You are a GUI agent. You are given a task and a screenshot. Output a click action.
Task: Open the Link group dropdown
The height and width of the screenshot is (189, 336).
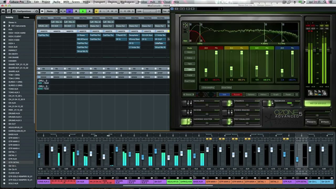150,11
